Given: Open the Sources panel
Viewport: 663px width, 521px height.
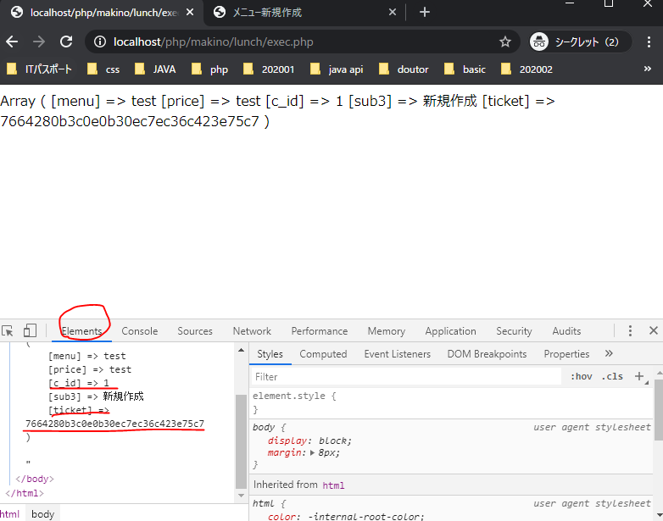Looking at the screenshot, I should pos(195,331).
